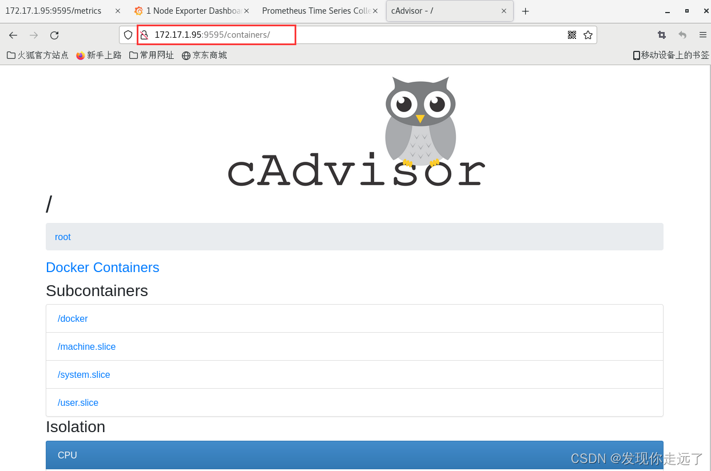
Task: Click the CPU isolation panel header
Action: pyautogui.click(x=355, y=455)
